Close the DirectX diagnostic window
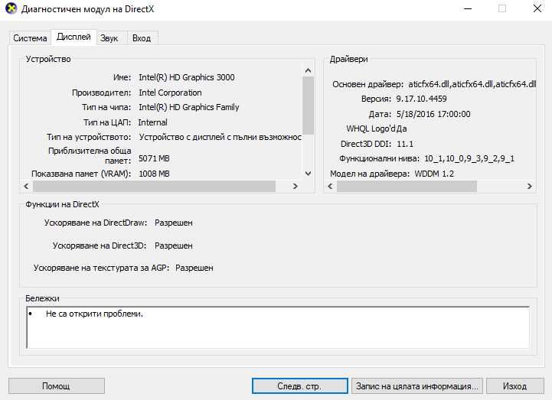 tap(537, 8)
